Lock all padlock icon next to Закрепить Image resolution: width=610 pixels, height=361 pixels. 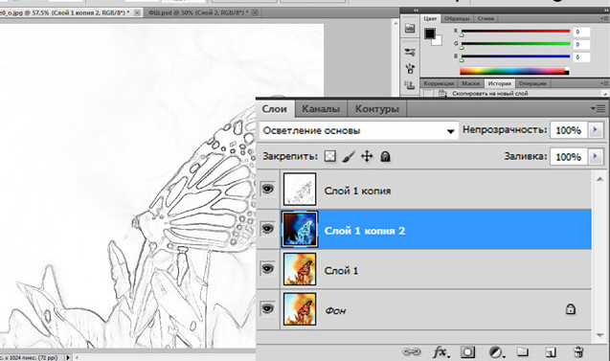[385, 156]
